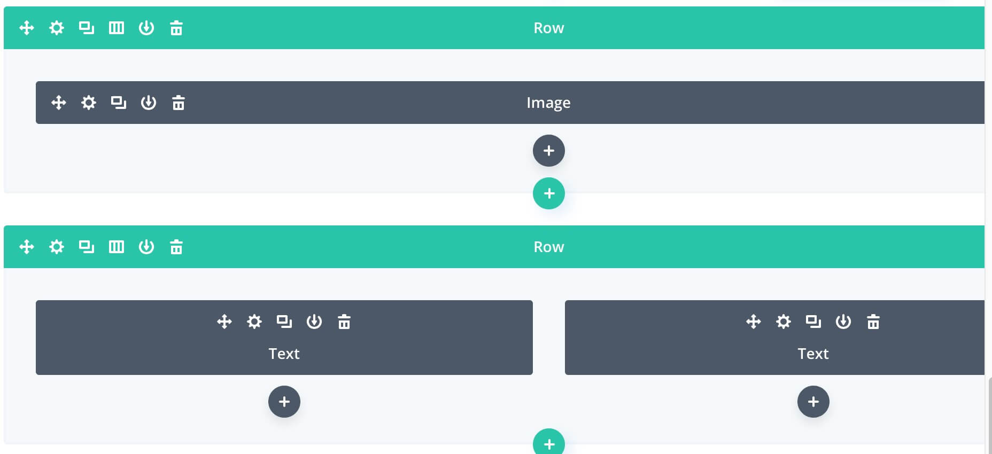992x454 pixels.
Task: Add module under the left Text module
Action: 284,402
